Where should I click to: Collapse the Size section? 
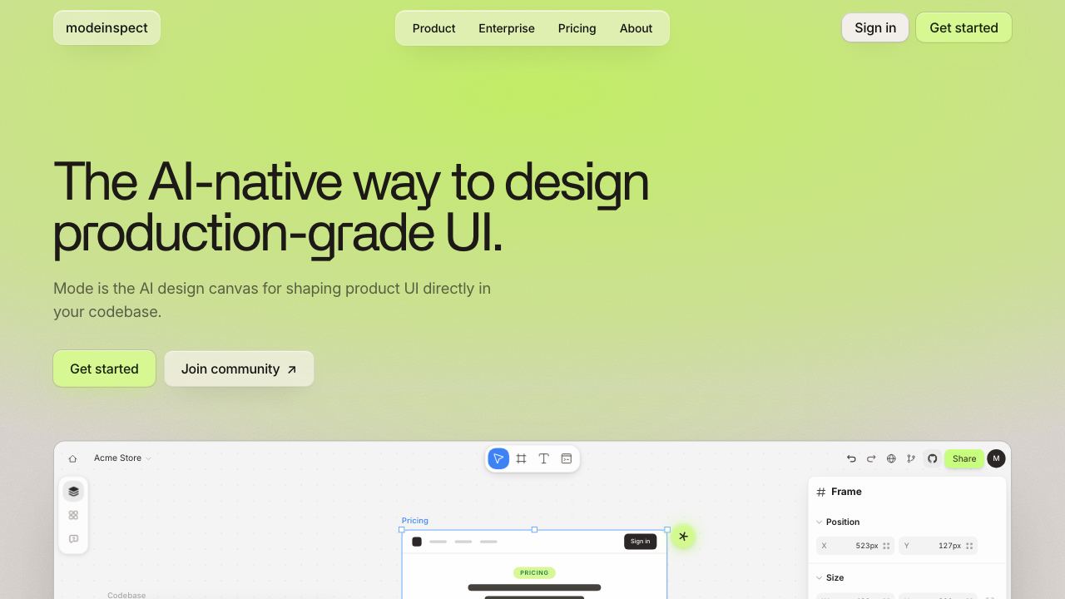820,577
